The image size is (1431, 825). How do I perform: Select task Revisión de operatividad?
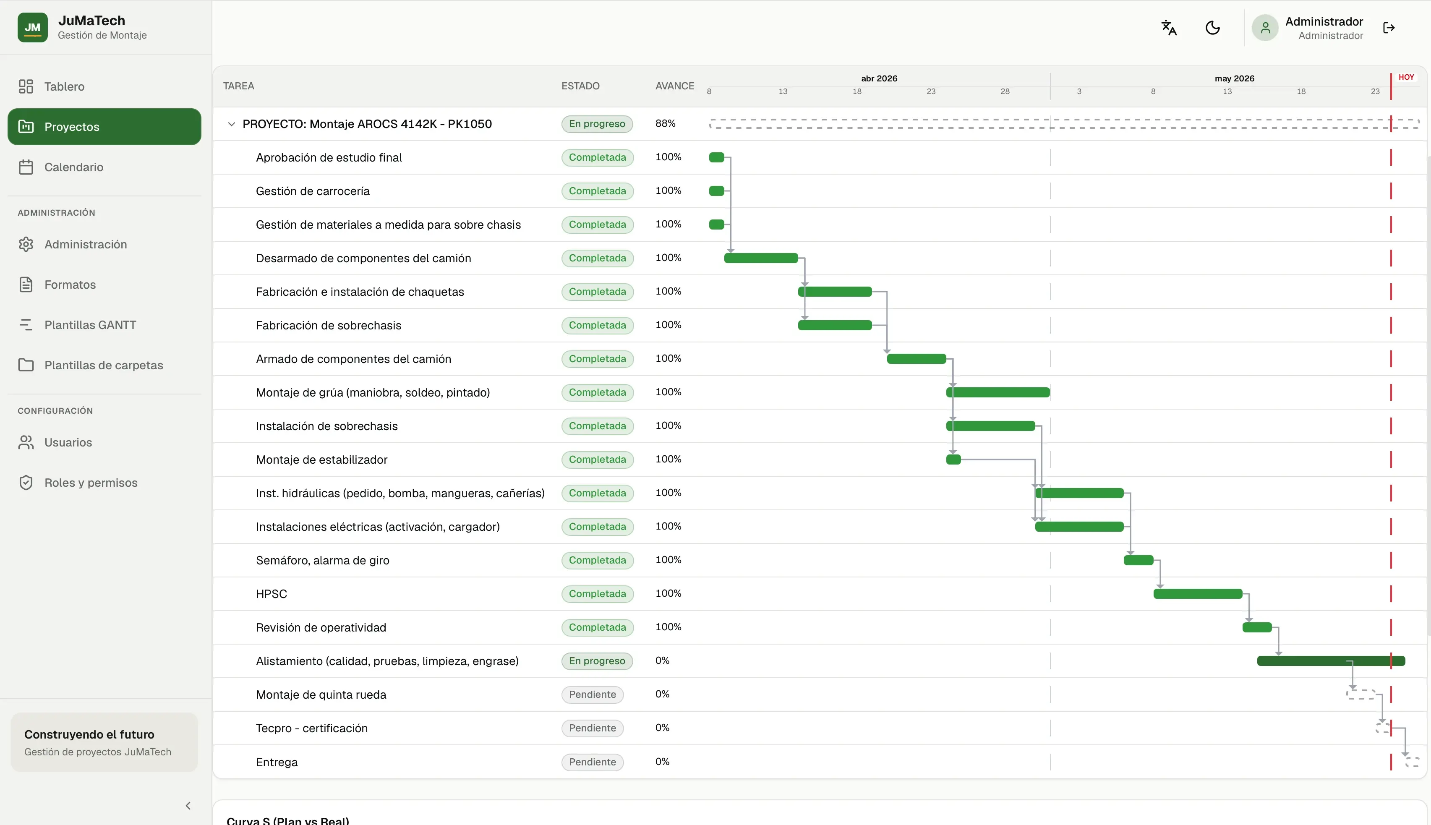pos(321,627)
